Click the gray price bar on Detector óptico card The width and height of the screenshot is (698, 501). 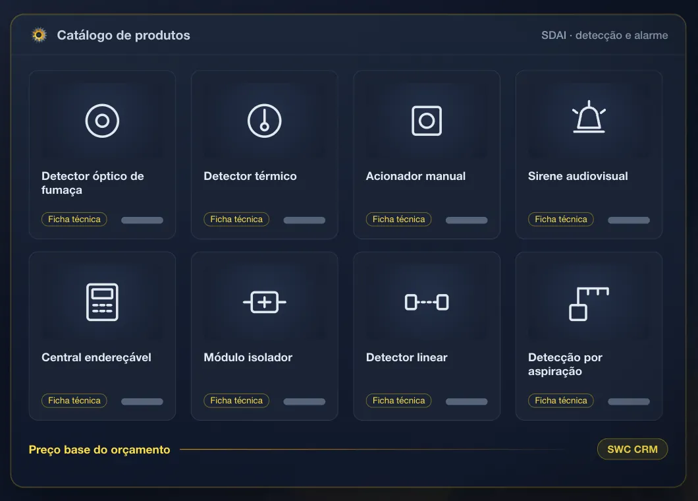pyautogui.click(x=142, y=220)
